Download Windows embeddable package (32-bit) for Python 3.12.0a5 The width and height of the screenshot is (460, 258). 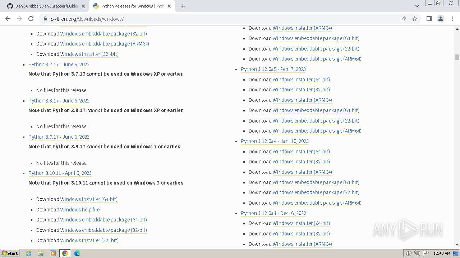316,121
